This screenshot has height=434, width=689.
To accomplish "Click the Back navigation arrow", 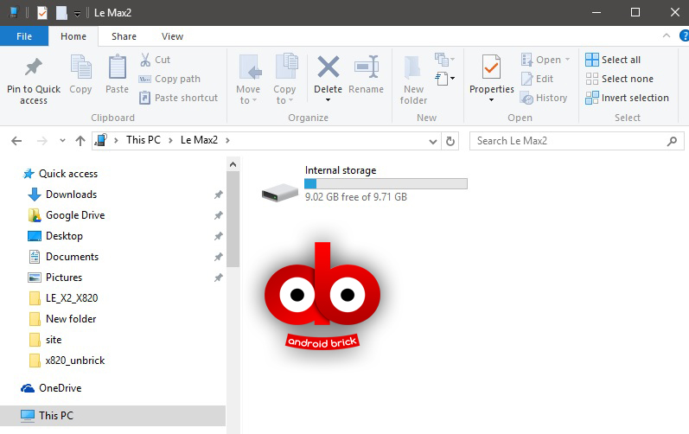I will click(x=18, y=141).
